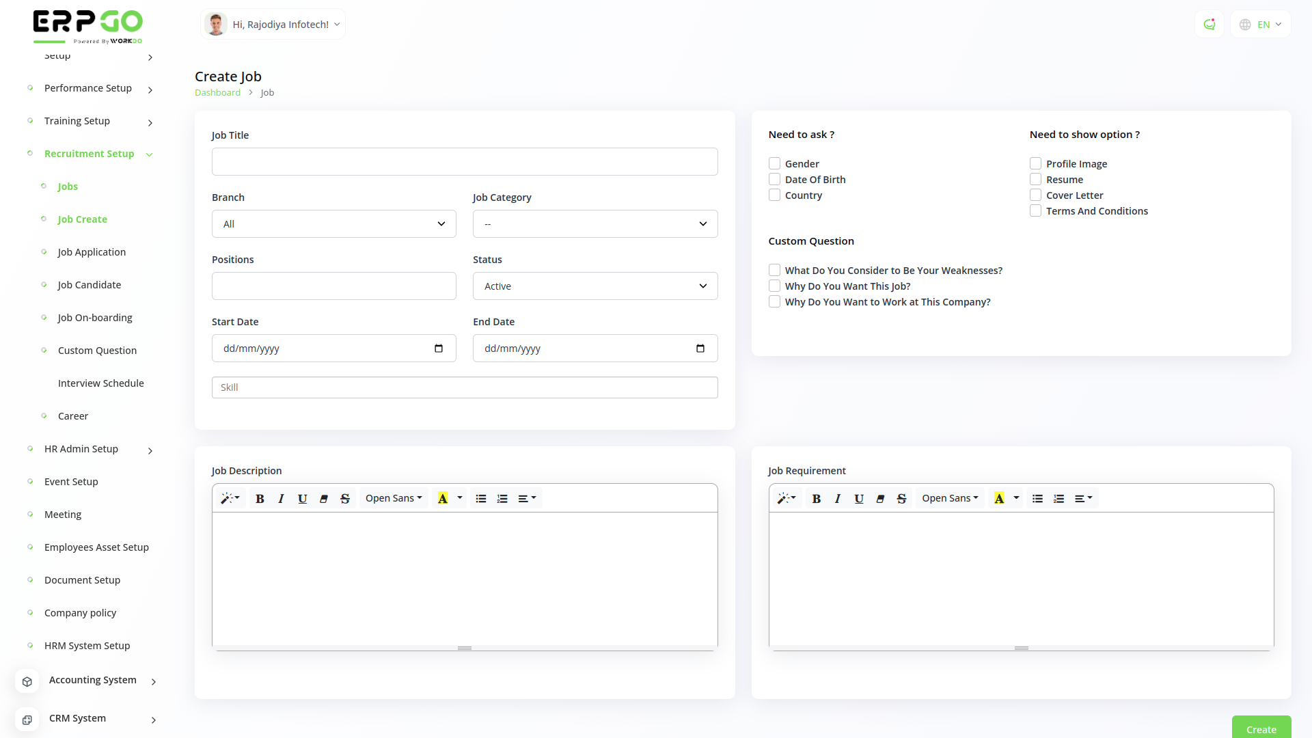1312x738 pixels.
Task: Click yellow highlight color button in Job Description
Action: [443, 499]
